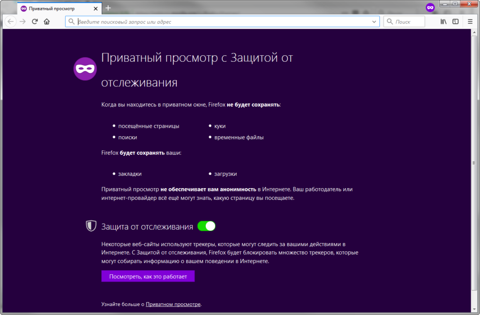Click the forward navigation arrow
Screen dimensions: 480x315
tap(22, 21)
